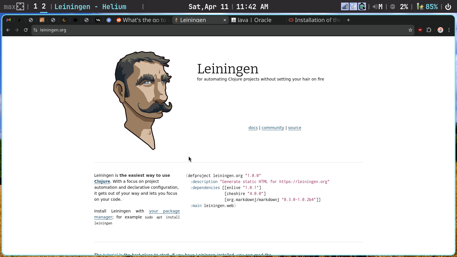Open the pinned Gmail tab
457x257 pixels.
pos(9,20)
